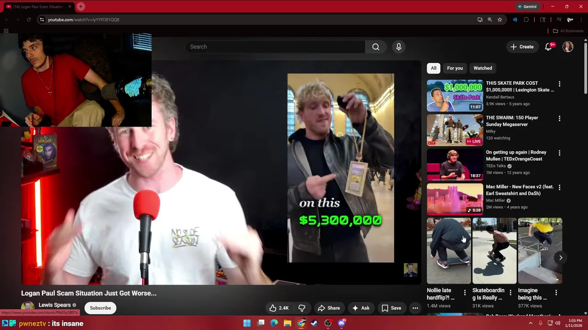Click the YouTube search magnifier button
The height and width of the screenshot is (330, 588).
click(376, 47)
